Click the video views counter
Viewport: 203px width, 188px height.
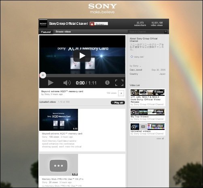[x=157, y=24]
